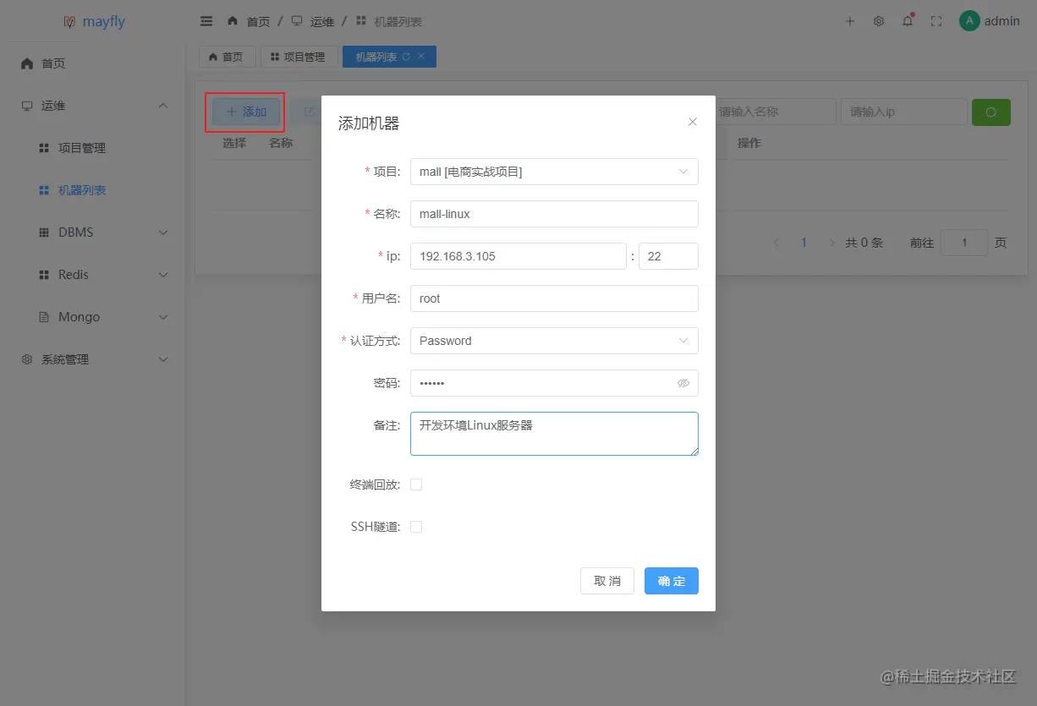Click the 操作 column header
The image size is (1037, 706).
click(749, 143)
